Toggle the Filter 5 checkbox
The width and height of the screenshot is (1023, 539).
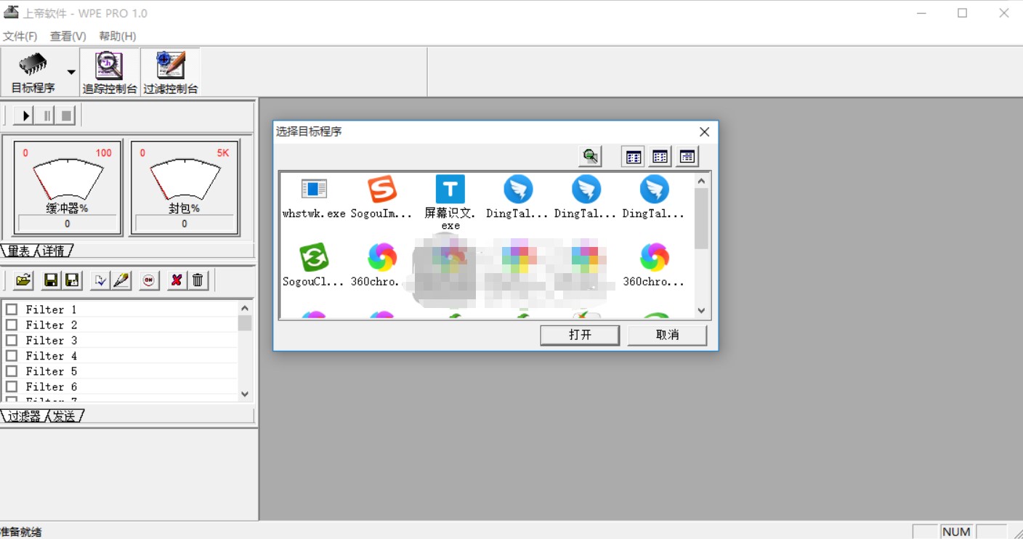12,371
